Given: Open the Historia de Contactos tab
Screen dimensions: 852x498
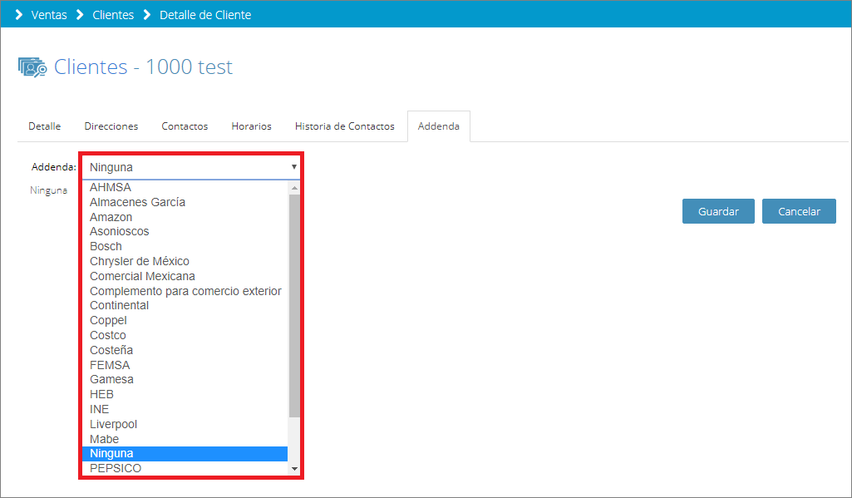Looking at the screenshot, I should 344,126.
